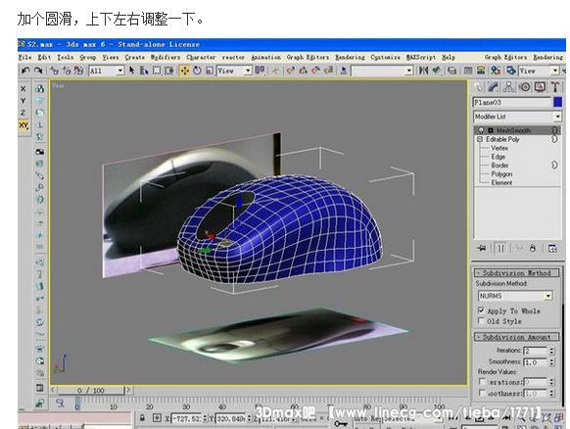This screenshot has height=429, width=570.
Task: Click the Mirror tool icon
Action: pos(423,71)
